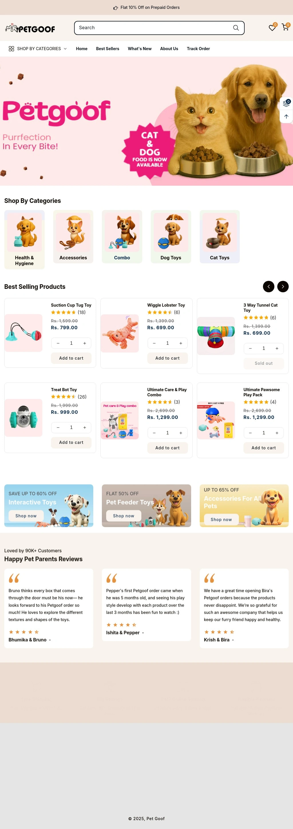The image size is (293, 829).
Task: Go to the Track Order page
Action: tap(198, 49)
